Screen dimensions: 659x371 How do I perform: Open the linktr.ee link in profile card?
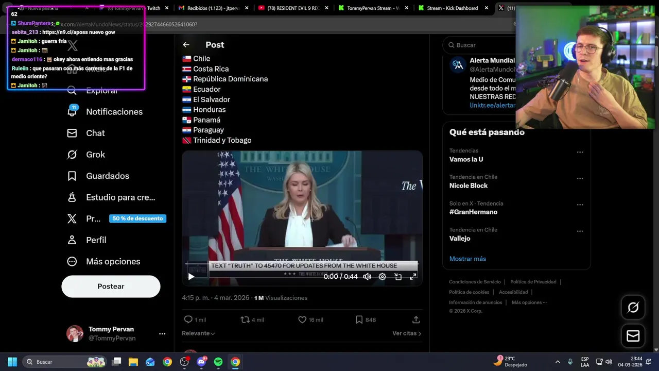(x=493, y=105)
